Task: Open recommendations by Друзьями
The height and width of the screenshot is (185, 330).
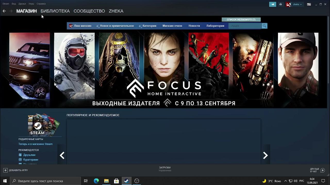Action: tap(29, 155)
